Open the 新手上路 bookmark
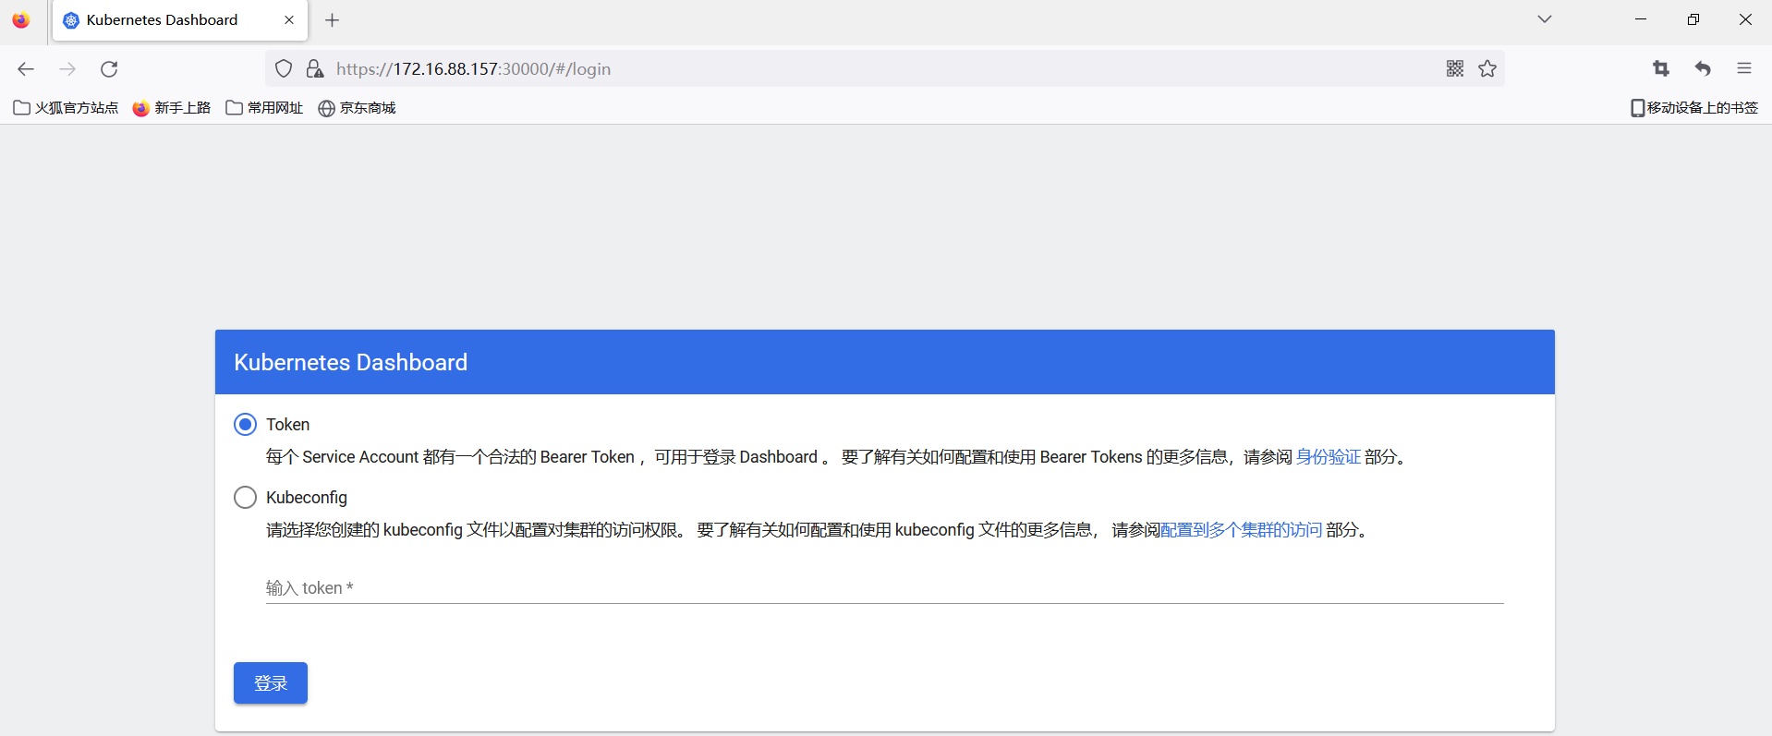The width and height of the screenshot is (1772, 736). [172, 108]
